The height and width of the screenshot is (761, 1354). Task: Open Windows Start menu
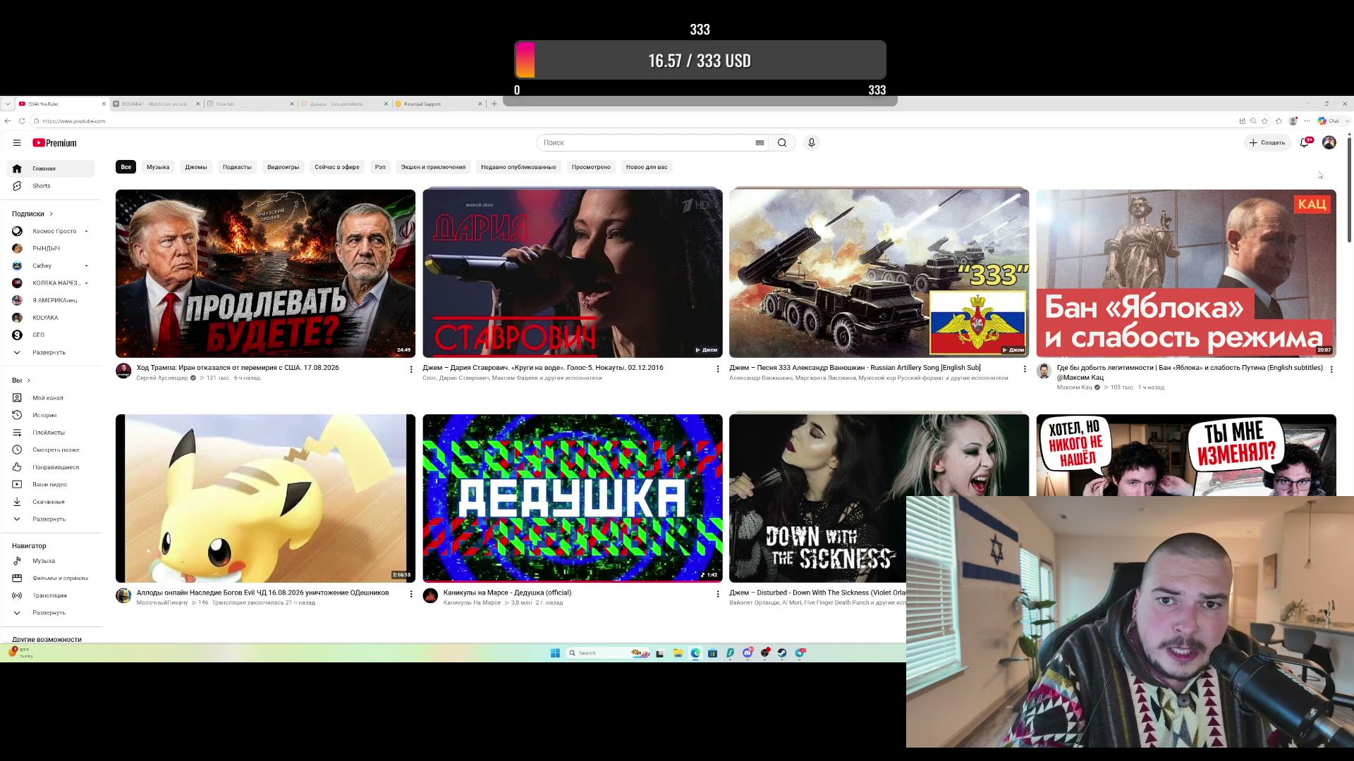[555, 653]
